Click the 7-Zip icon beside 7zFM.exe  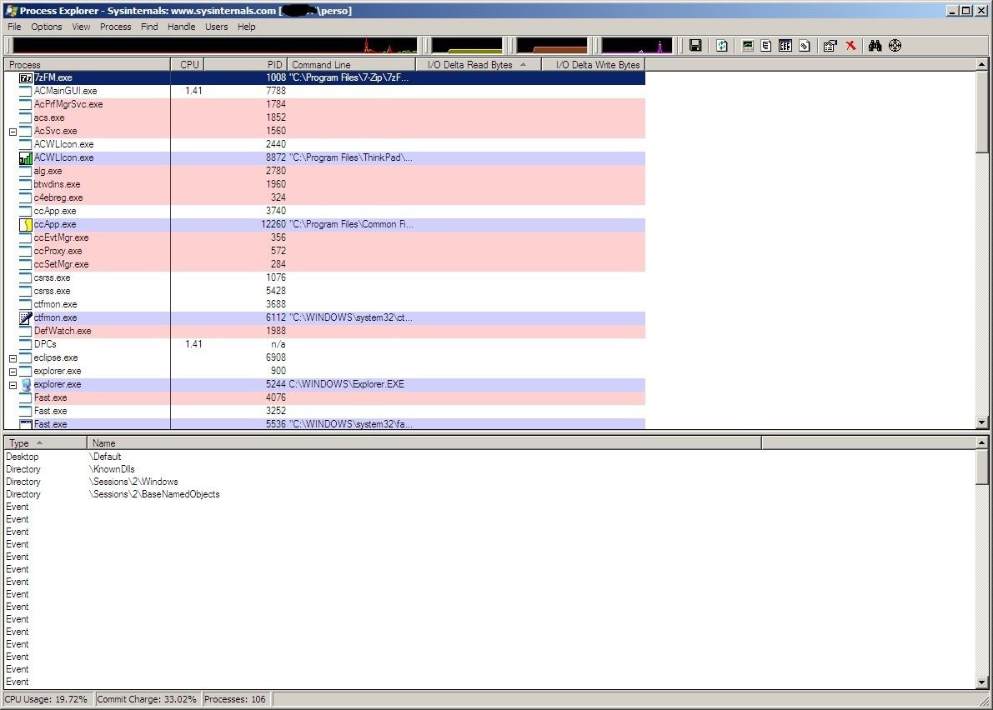[25, 77]
